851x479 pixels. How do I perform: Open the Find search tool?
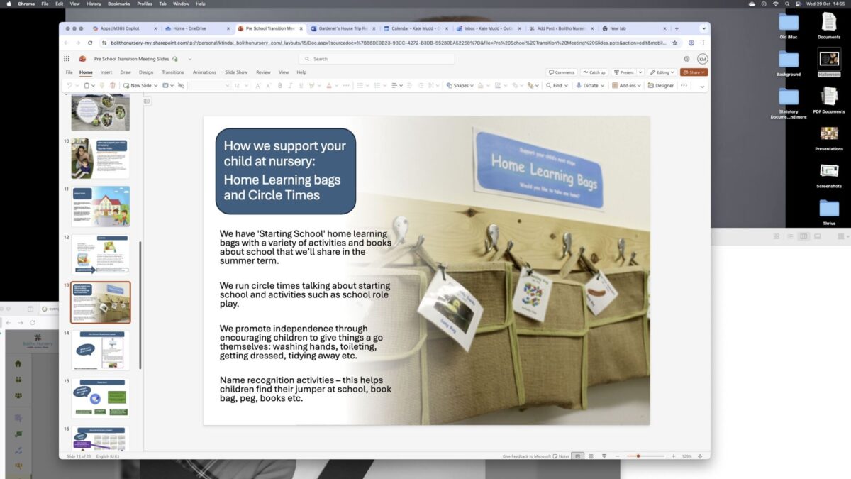pos(554,85)
